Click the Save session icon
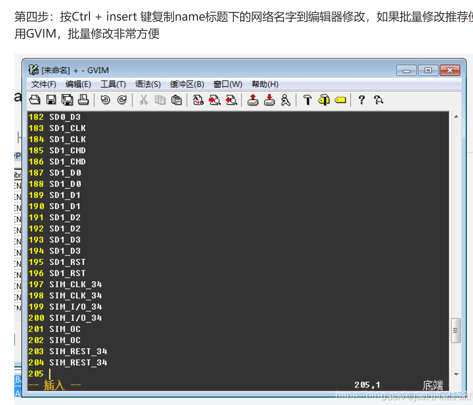The height and width of the screenshot is (405, 473). 269,100
